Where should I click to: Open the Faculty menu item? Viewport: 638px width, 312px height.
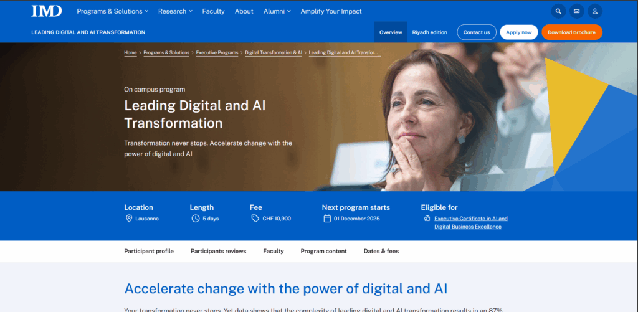213,11
